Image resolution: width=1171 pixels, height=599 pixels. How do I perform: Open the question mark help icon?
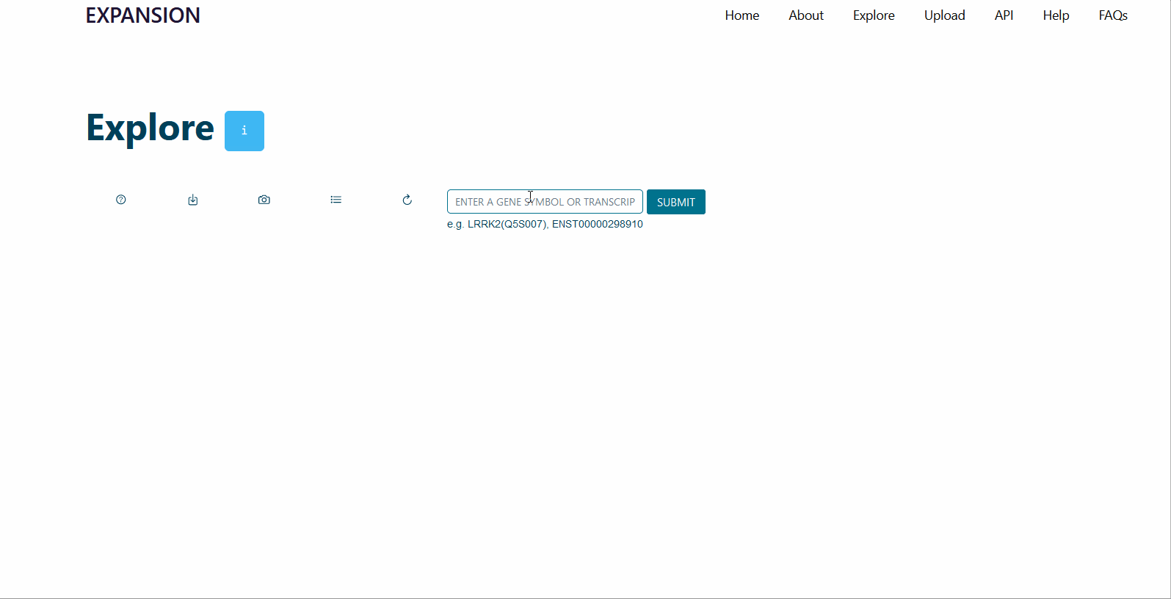[121, 200]
